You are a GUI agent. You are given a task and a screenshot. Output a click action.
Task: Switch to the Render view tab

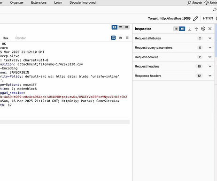point(21,38)
